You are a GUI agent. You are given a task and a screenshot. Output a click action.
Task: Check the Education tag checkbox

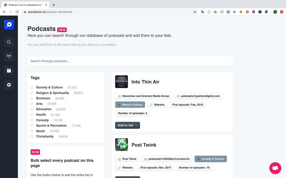[x=32, y=109]
